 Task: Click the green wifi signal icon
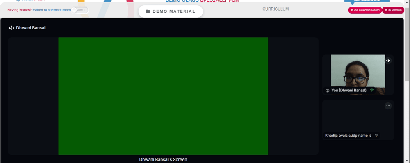coord(371,91)
